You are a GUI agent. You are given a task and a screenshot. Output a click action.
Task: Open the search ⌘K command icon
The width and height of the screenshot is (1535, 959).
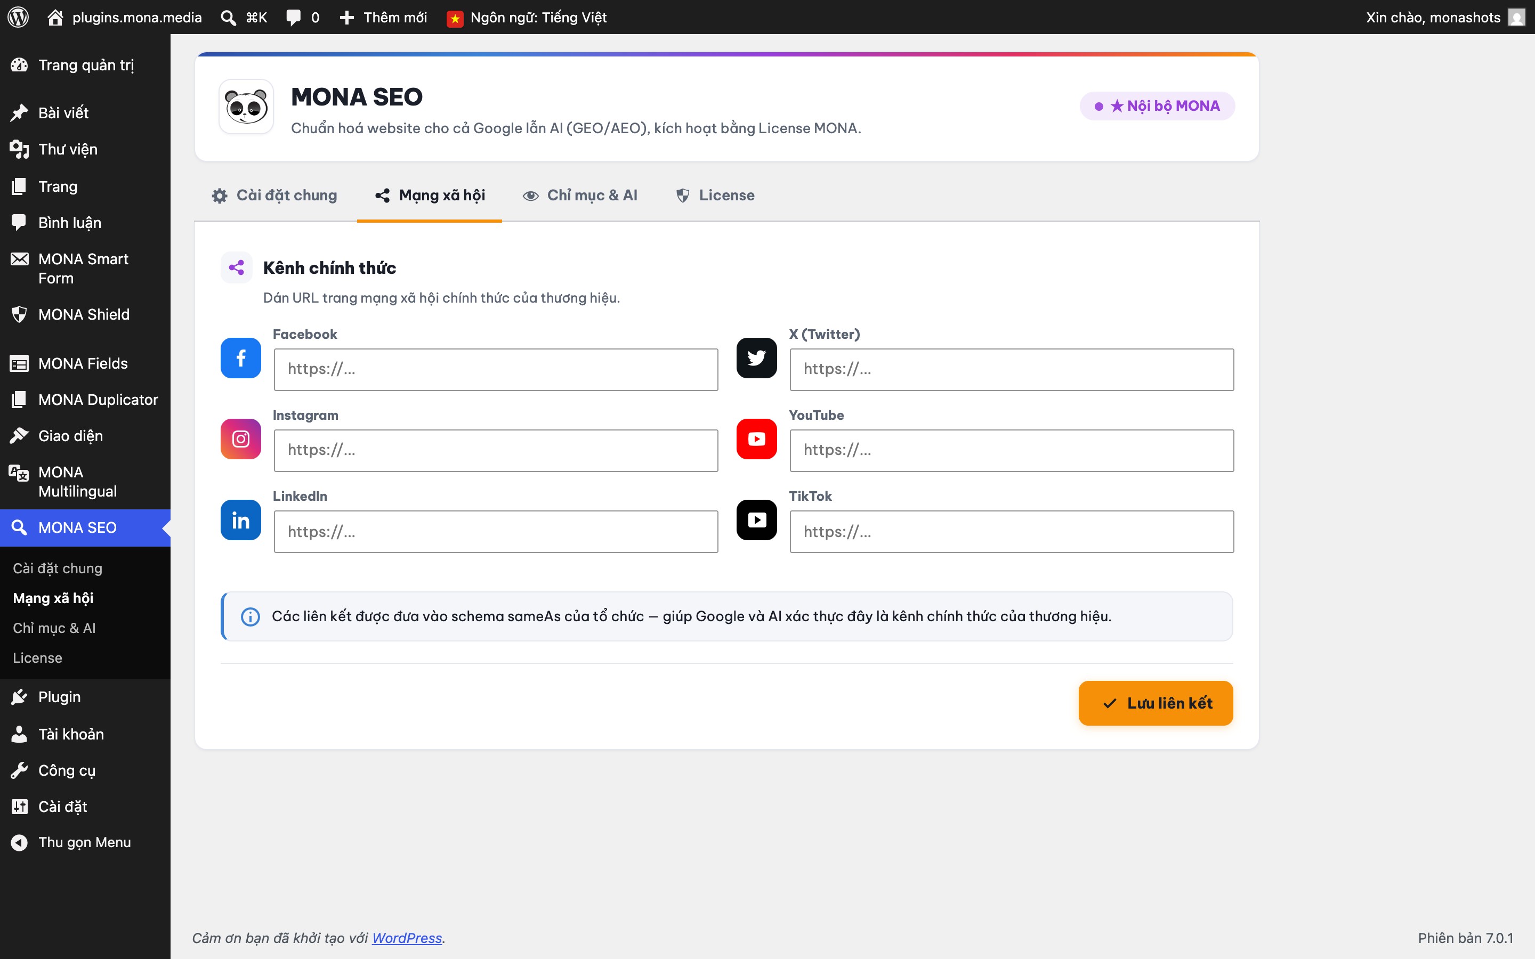(244, 17)
